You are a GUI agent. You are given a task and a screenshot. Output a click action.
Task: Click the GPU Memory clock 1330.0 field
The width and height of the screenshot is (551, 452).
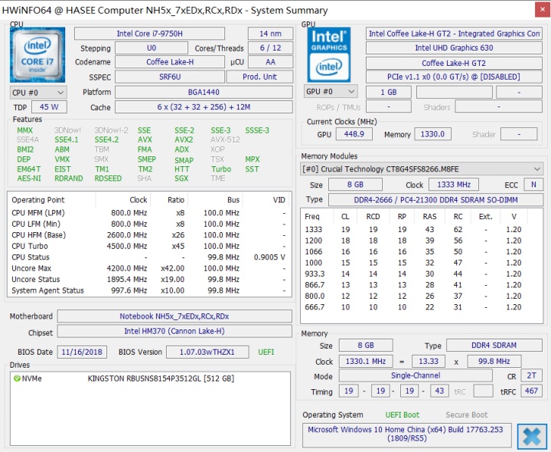pyautogui.click(x=432, y=134)
